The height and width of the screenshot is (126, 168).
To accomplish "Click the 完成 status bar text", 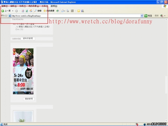I will tap(6, 124).
